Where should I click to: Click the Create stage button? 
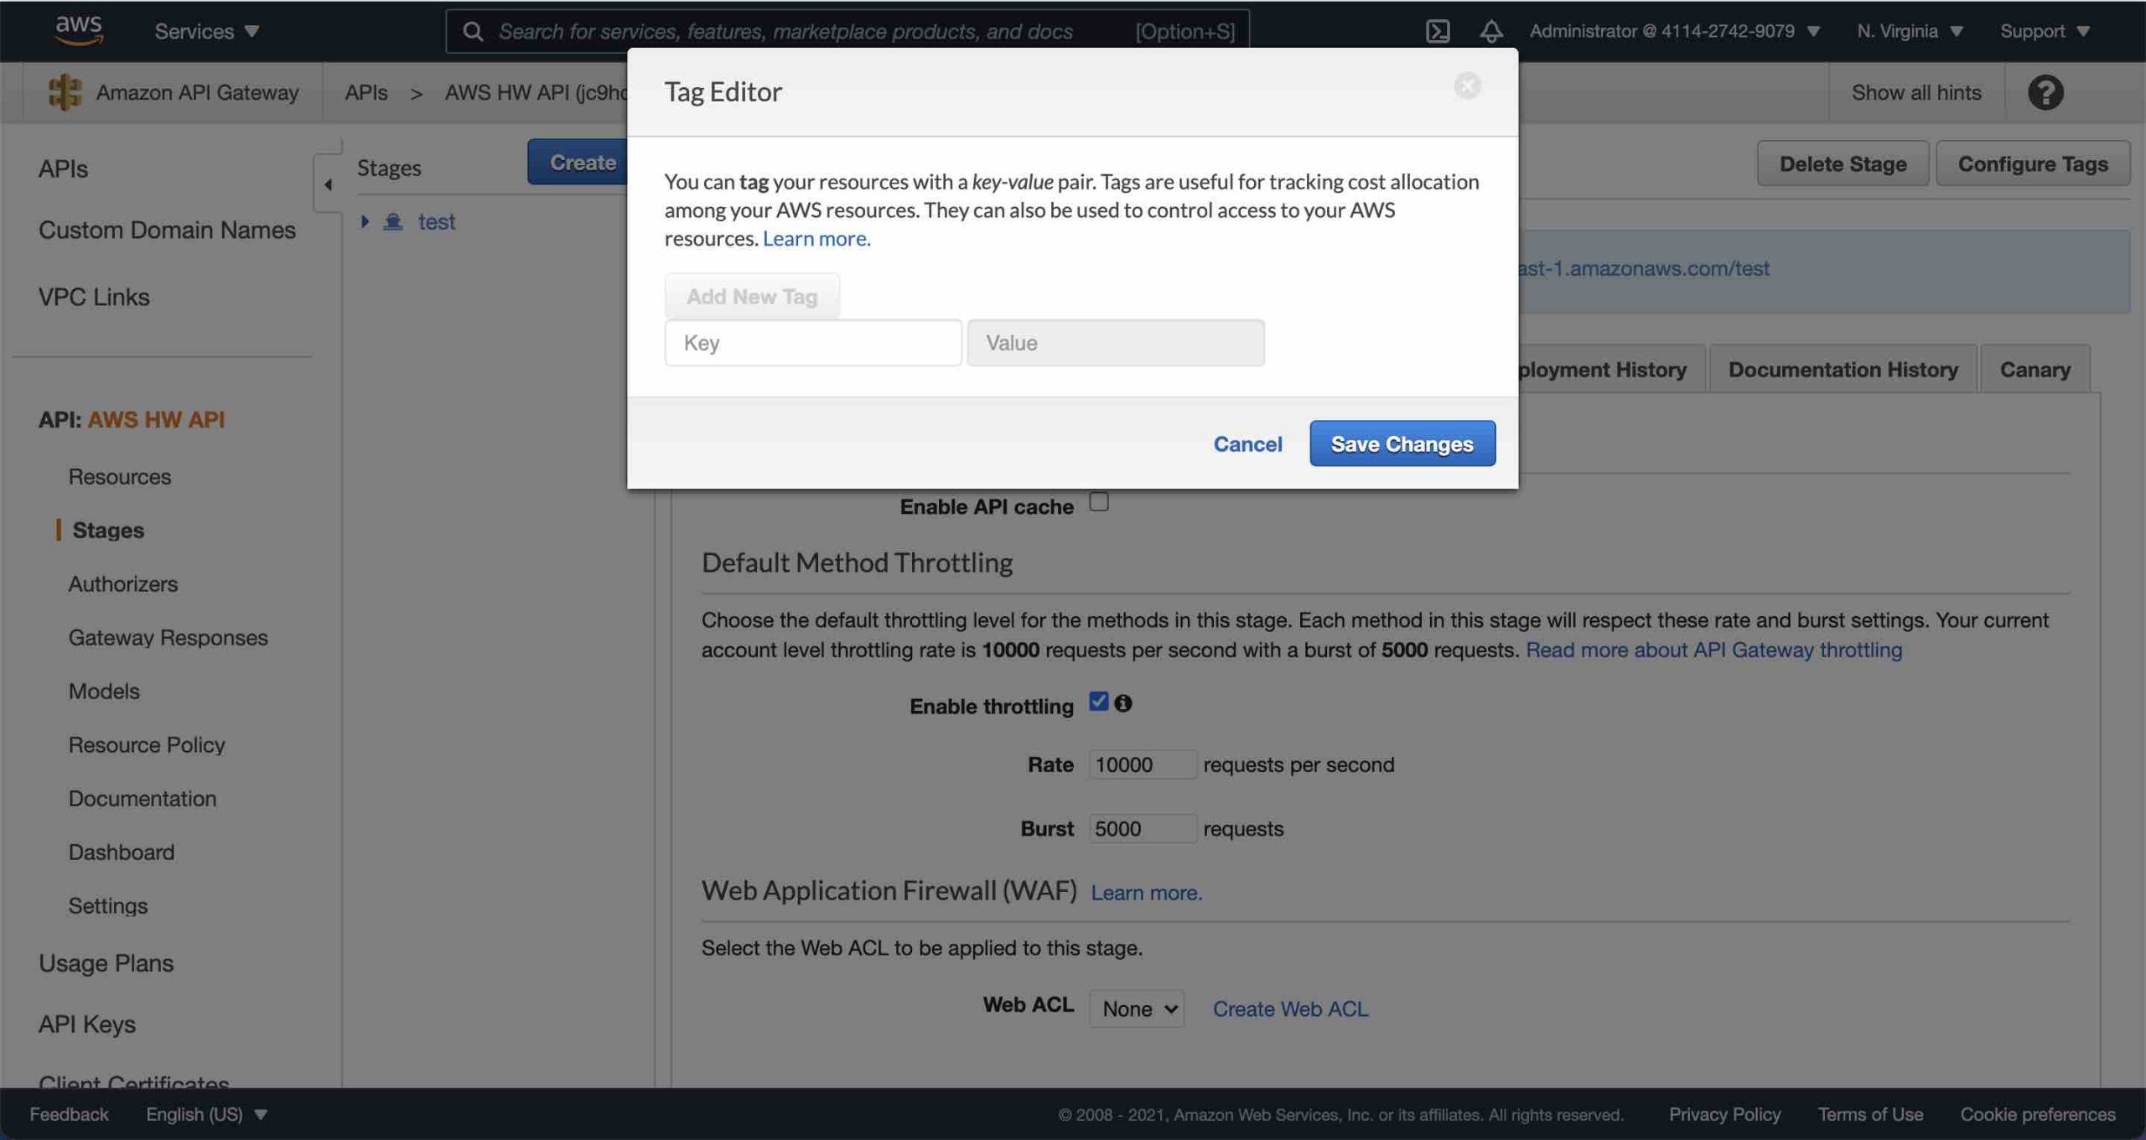pos(578,162)
